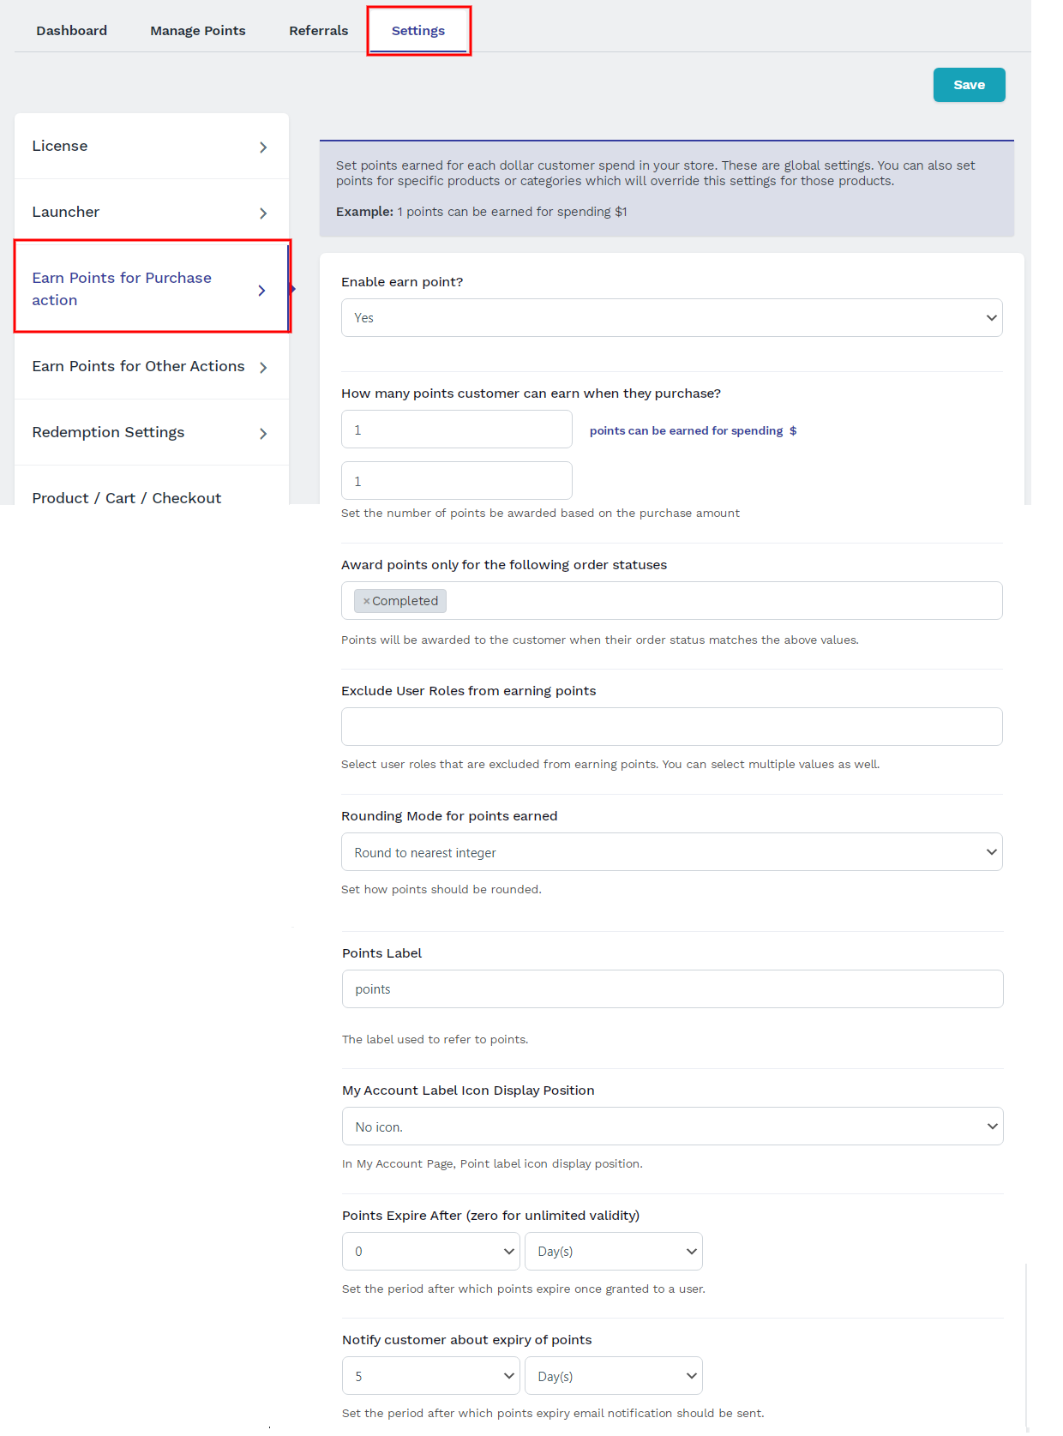Open the Manage Points tab
The height and width of the screenshot is (1436, 1063).
tap(198, 31)
